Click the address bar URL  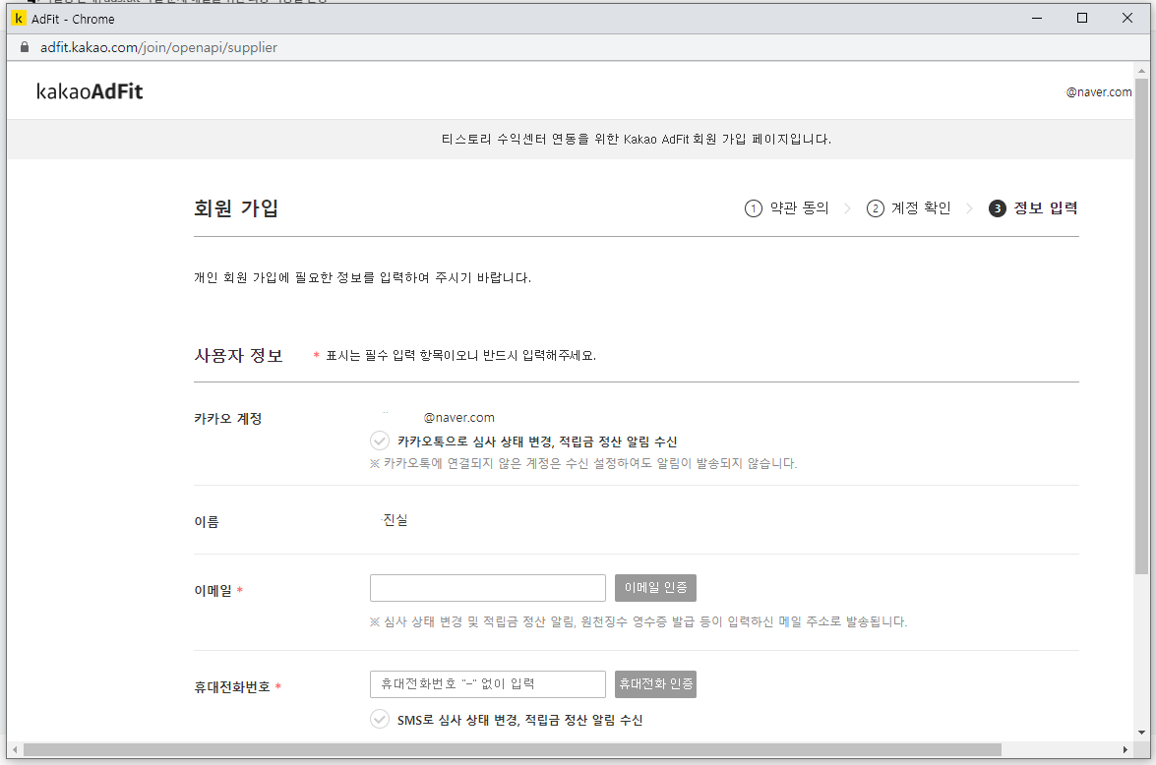pos(158,47)
